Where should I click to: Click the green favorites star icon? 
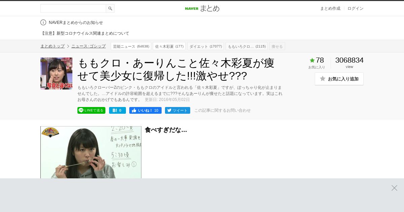[x=312, y=60]
